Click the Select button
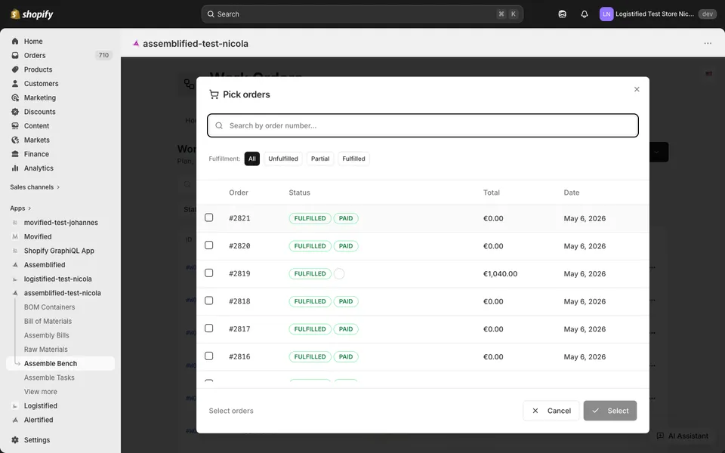The width and height of the screenshot is (725, 453). 610,411
